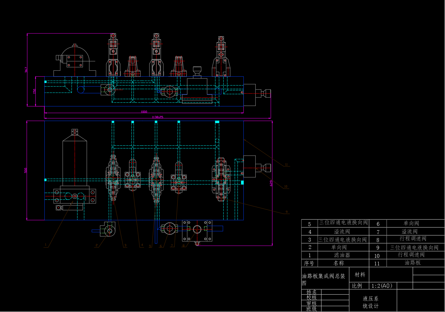Select the 油路板 entry in parts table

(x=413, y=263)
